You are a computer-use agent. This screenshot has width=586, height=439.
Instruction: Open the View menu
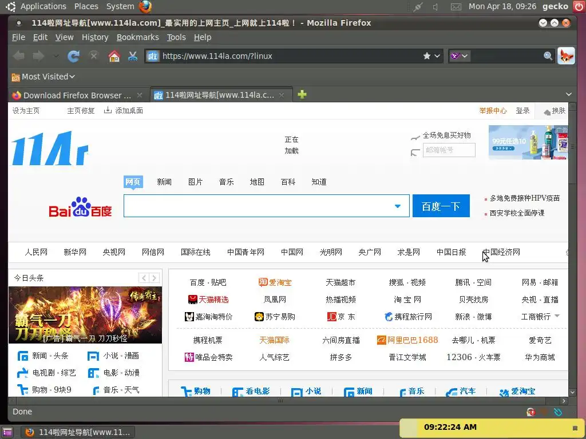click(x=64, y=37)
